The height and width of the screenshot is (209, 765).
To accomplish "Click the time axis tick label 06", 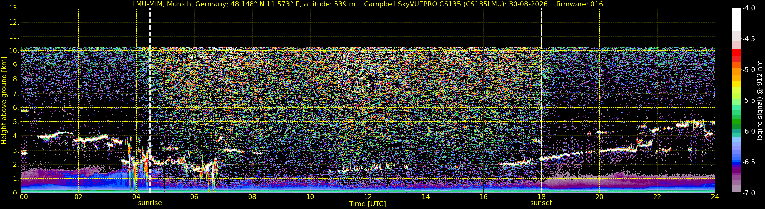I will [x=194, y=197].
